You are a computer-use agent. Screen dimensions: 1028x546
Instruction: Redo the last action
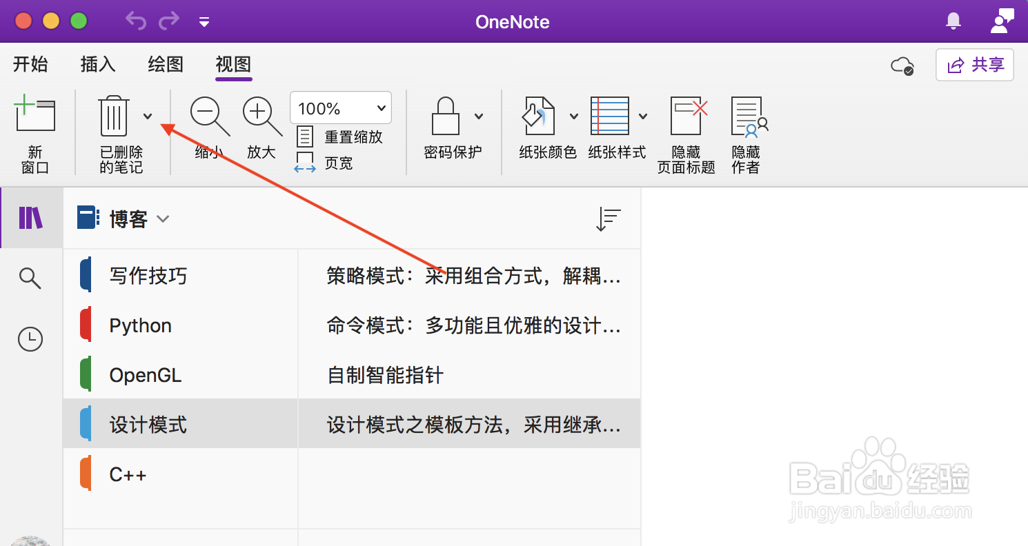(169, 21)
